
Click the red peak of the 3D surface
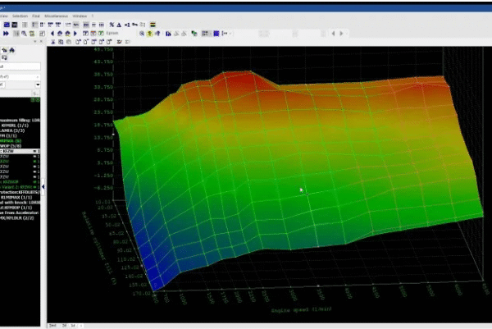coord(242,79)
